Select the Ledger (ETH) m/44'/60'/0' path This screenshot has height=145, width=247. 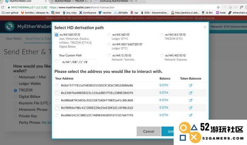(109, 35)
